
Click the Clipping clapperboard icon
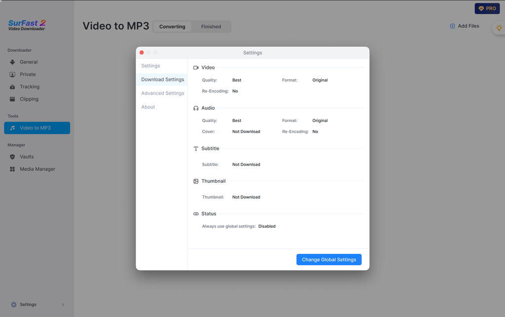pyautogui.click(x=12, y=99)
